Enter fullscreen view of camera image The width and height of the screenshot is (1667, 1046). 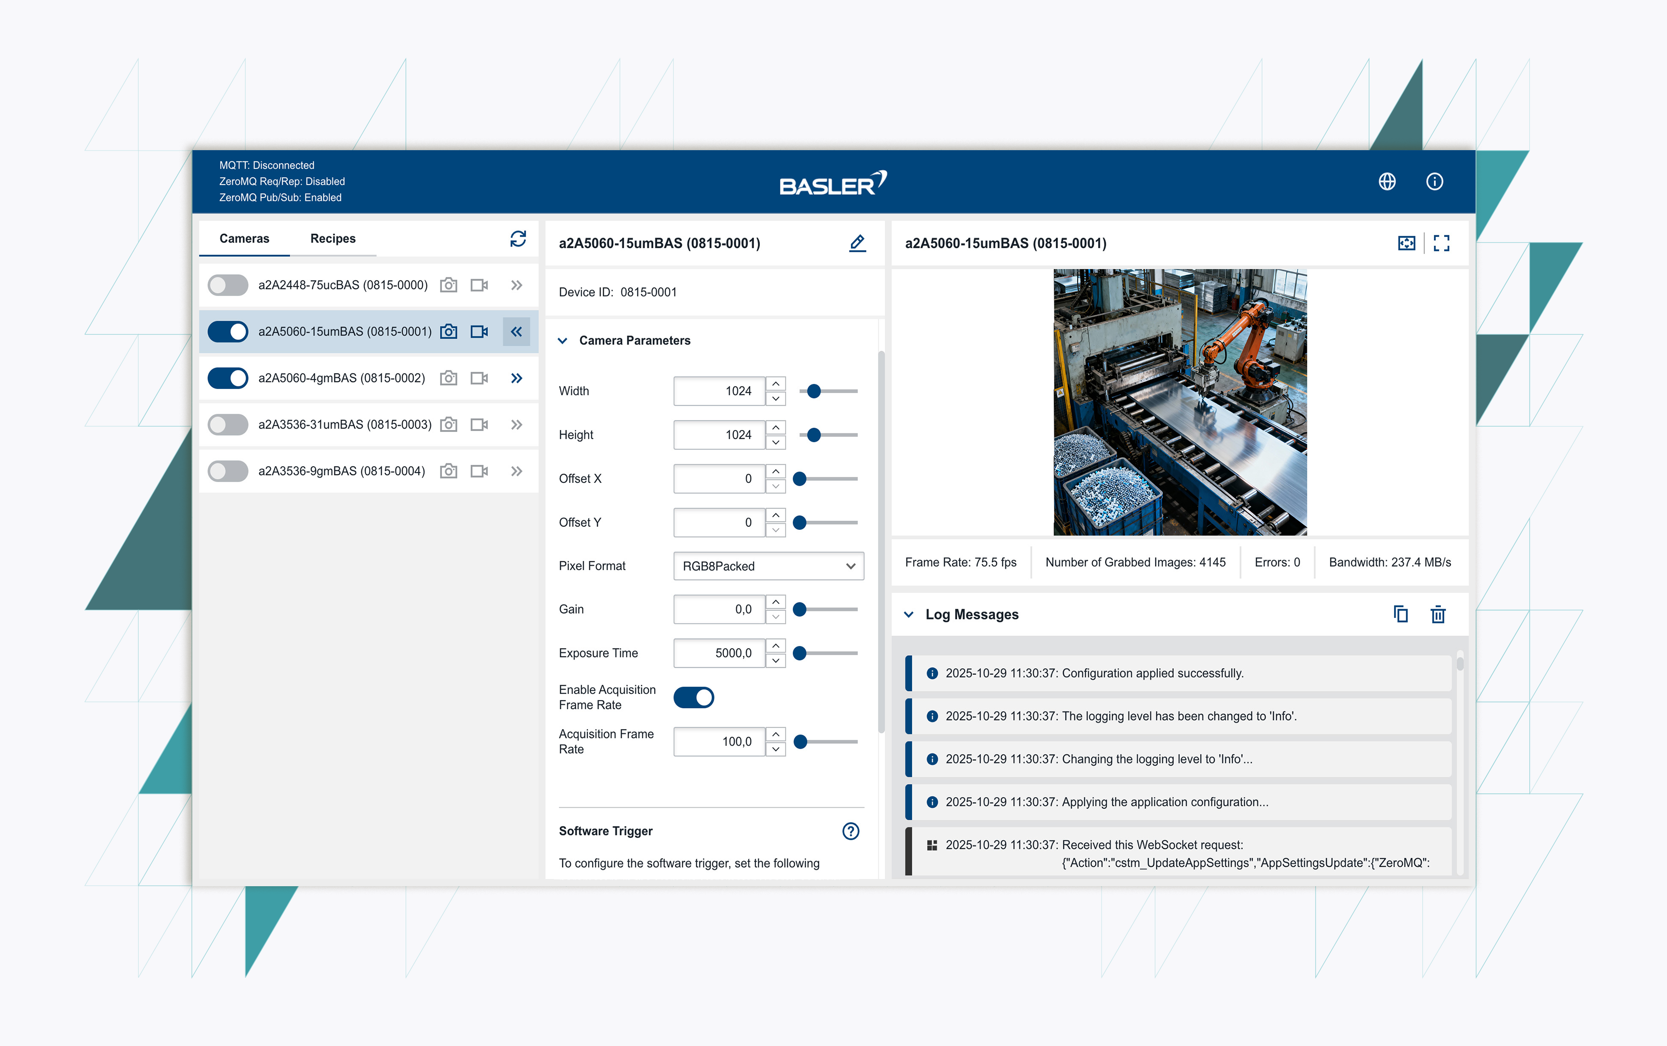1441,243
